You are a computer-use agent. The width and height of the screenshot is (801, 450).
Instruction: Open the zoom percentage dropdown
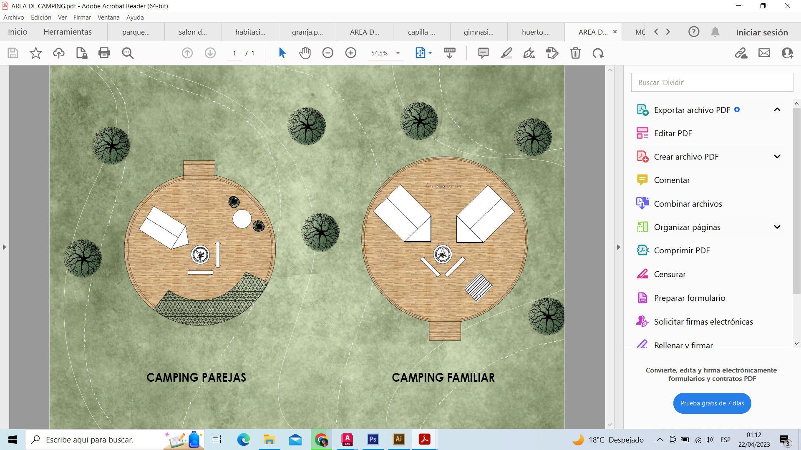(398, 53)
